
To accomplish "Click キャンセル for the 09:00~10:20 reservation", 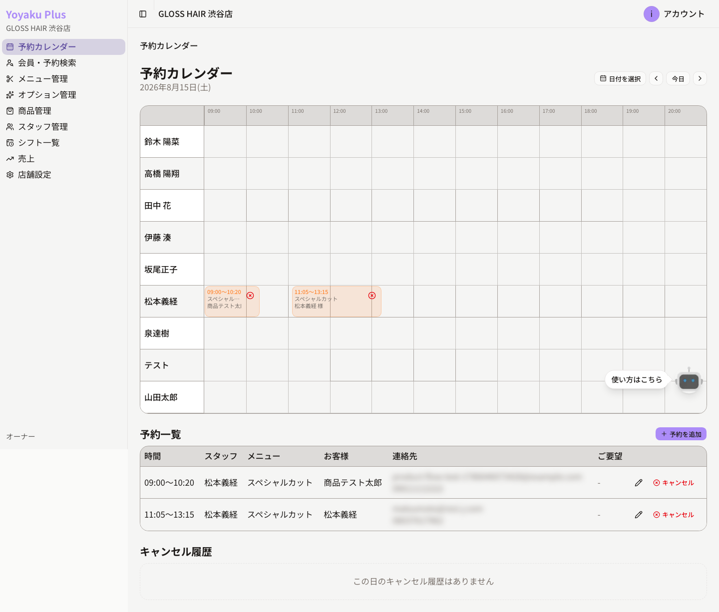I will click(x=674, y=483).
